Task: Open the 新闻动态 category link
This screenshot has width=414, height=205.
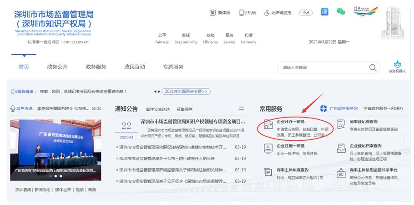Action: [42, 190]
